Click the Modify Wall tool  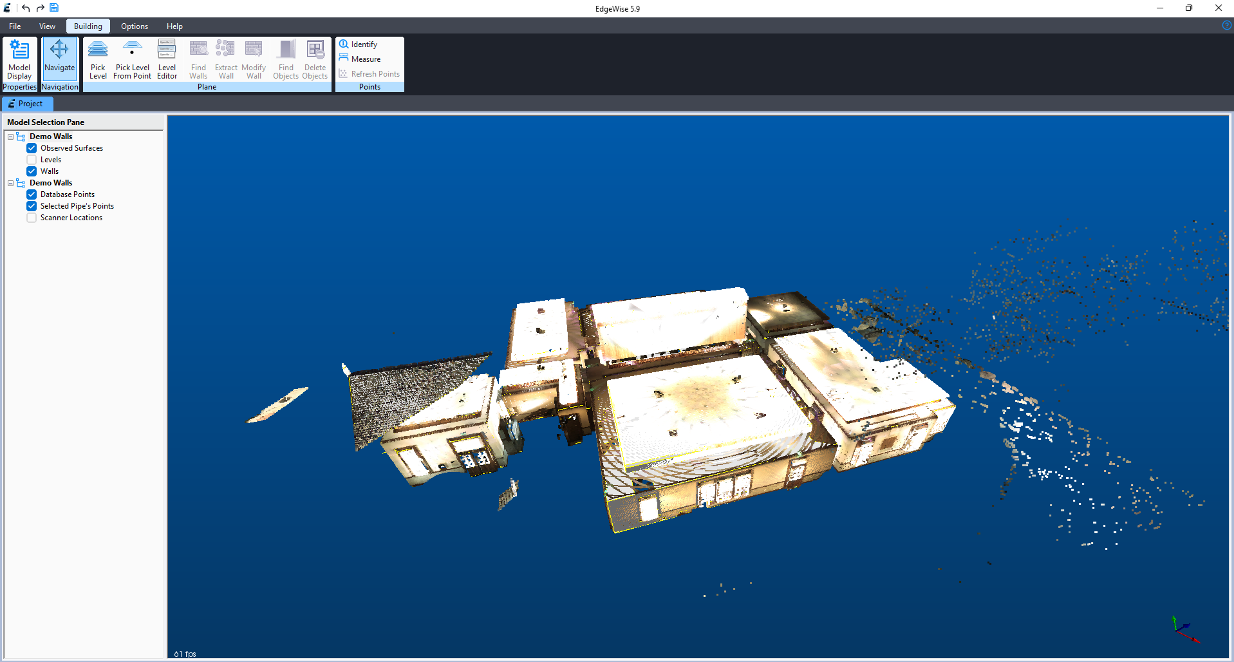point(254,59)
